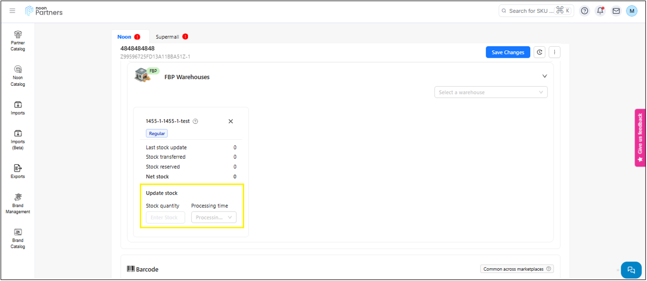The width and height of the screenshot is (647, 281).
Task: View notifications via bell icon
Action: (x=600, y=11)
